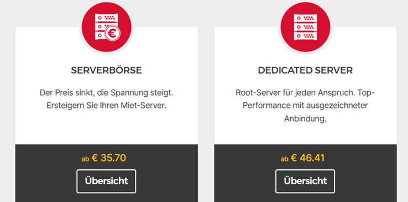Open Übersicht under Serverbörse
The image size is (408, 202).
coord(107,181)
